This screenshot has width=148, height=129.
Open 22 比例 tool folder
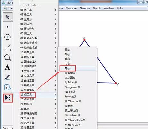point(36,109)
